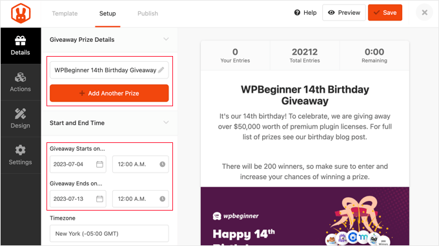Open the Details sidebar section
The width and height of the screenshot is (439, 246).
[x=21, y=46]
